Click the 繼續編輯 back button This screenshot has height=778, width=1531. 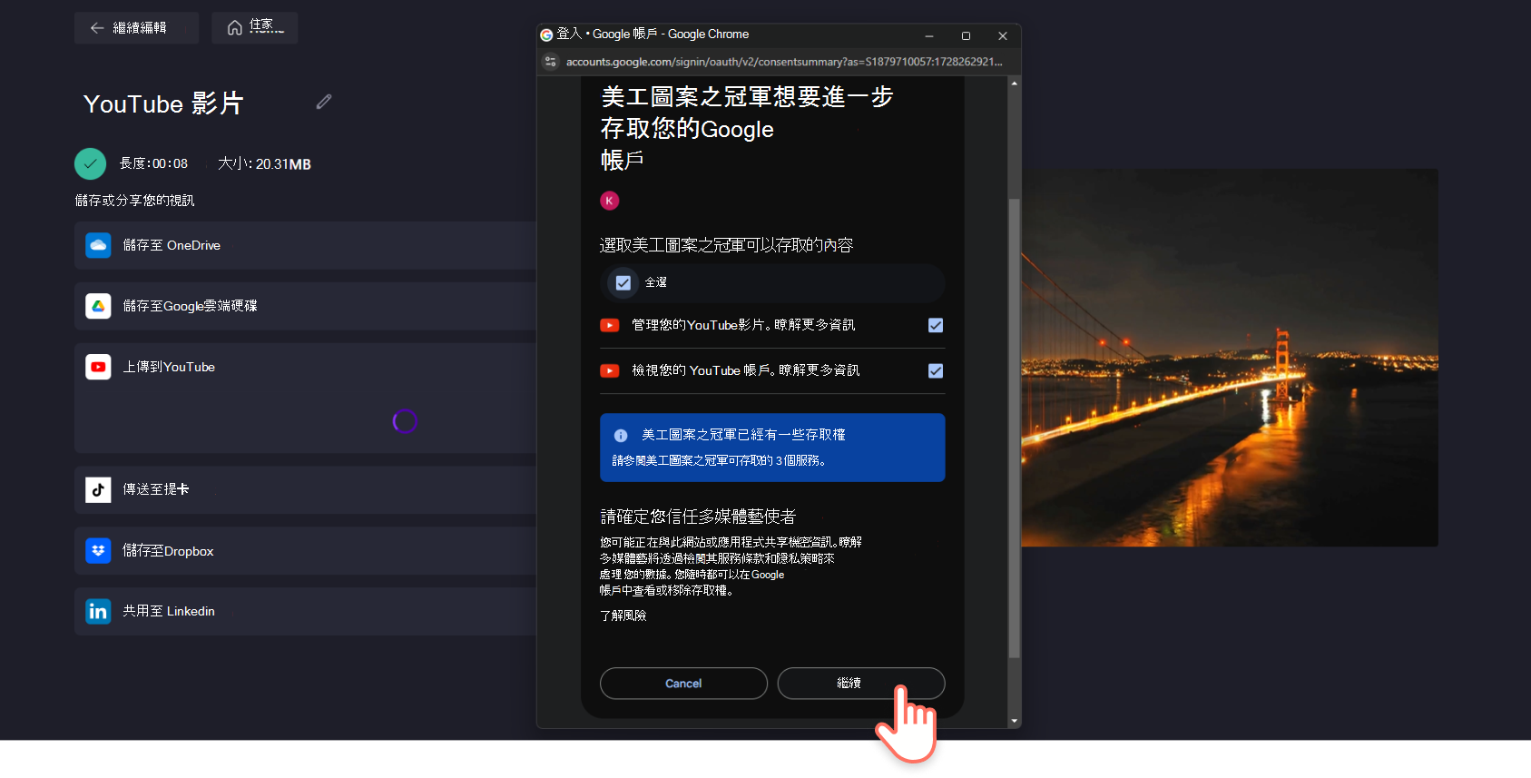point(136,28)
